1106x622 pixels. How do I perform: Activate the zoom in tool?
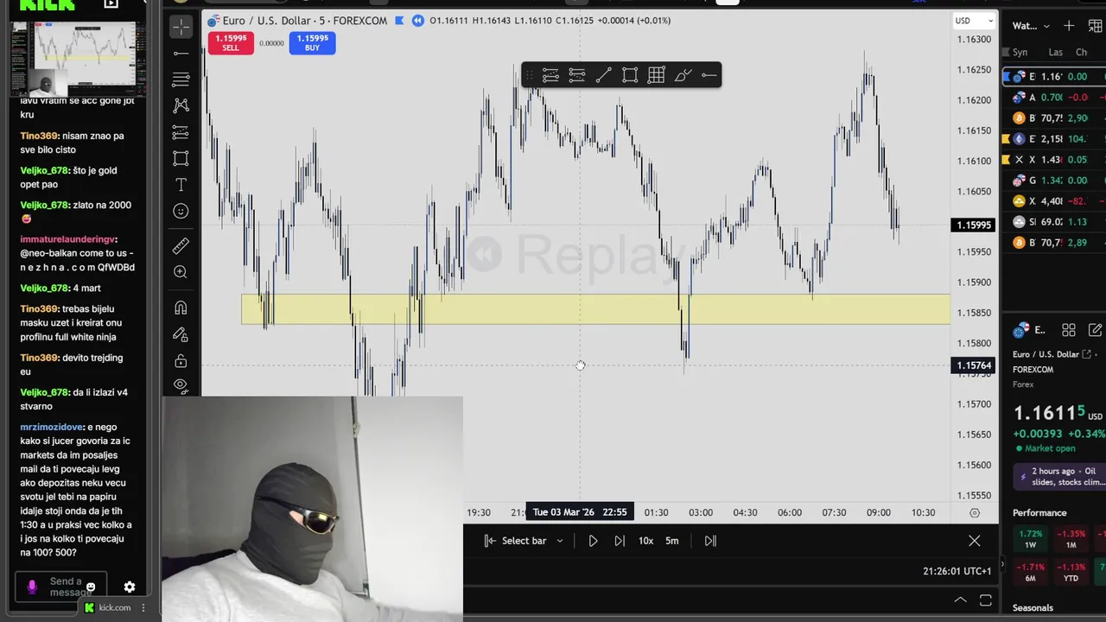coord(181,272)
